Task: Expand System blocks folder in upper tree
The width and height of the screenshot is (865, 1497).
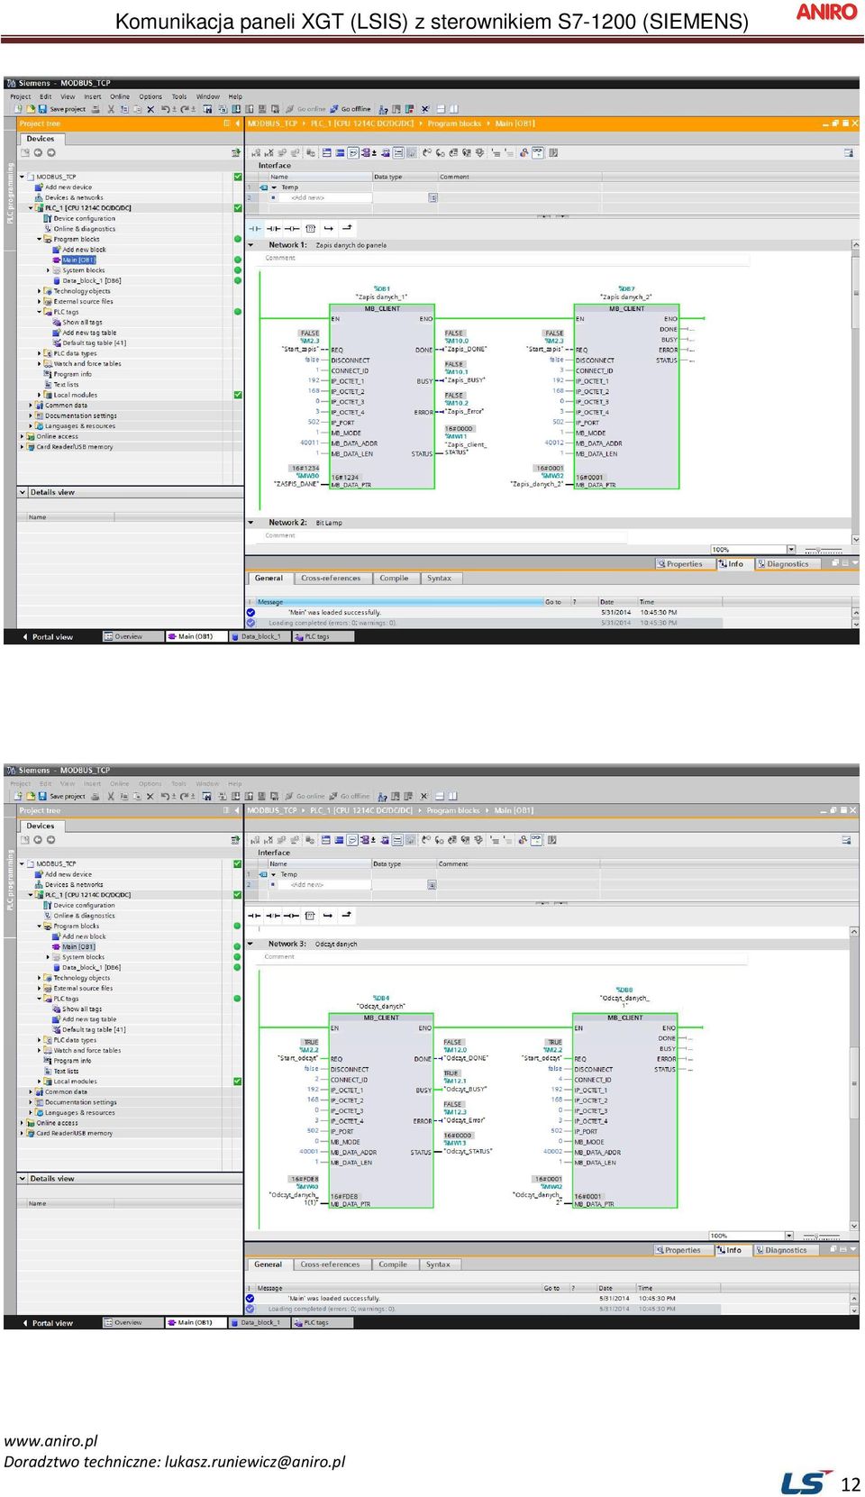Action: tap(48, 270)
